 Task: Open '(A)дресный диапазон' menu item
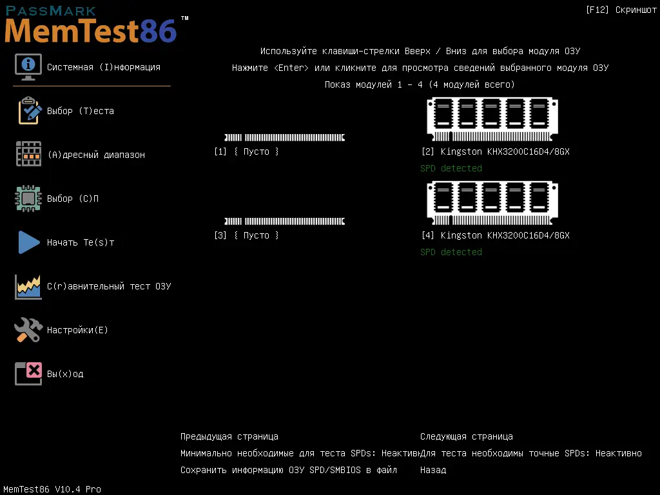click(x=96, y=155)
